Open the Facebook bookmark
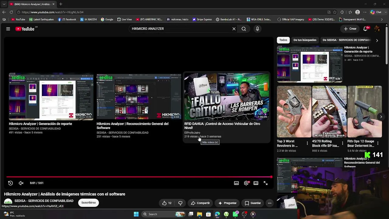The height and width of the screenshot is (219, 389). tap(67, 19)
